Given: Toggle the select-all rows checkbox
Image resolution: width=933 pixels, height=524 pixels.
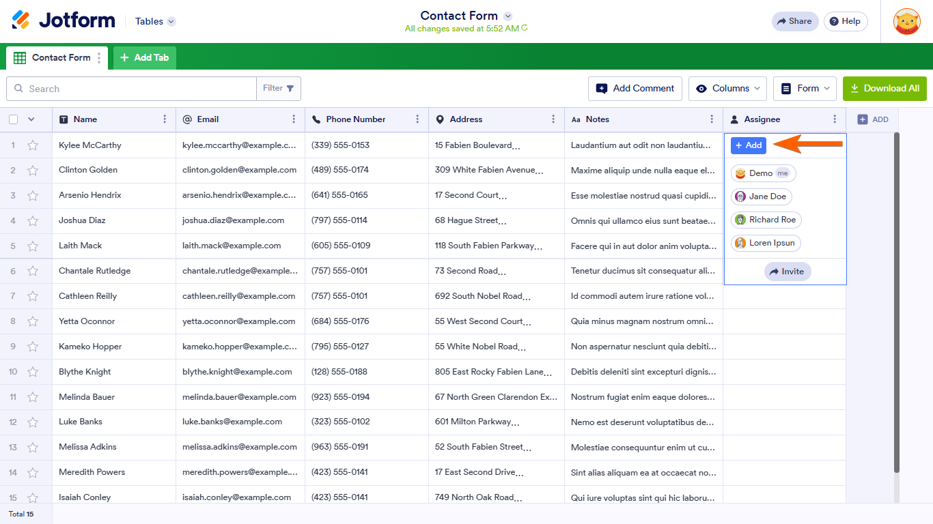Looking at the screenshot, I should tap(14, 119).
